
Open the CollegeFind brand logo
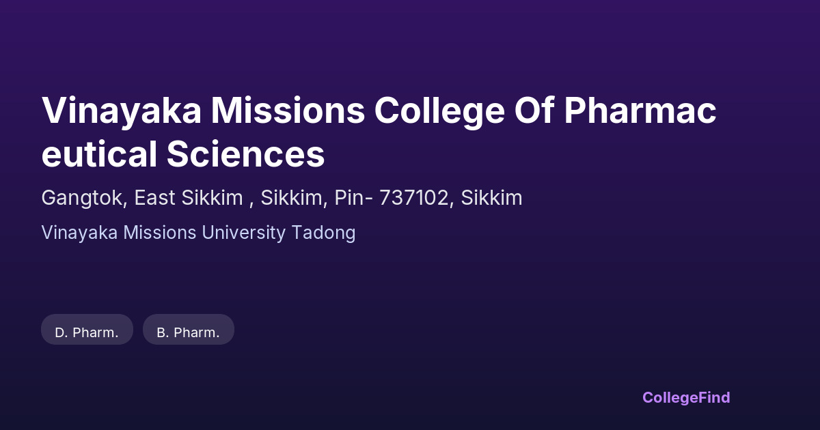click(686, 397)
